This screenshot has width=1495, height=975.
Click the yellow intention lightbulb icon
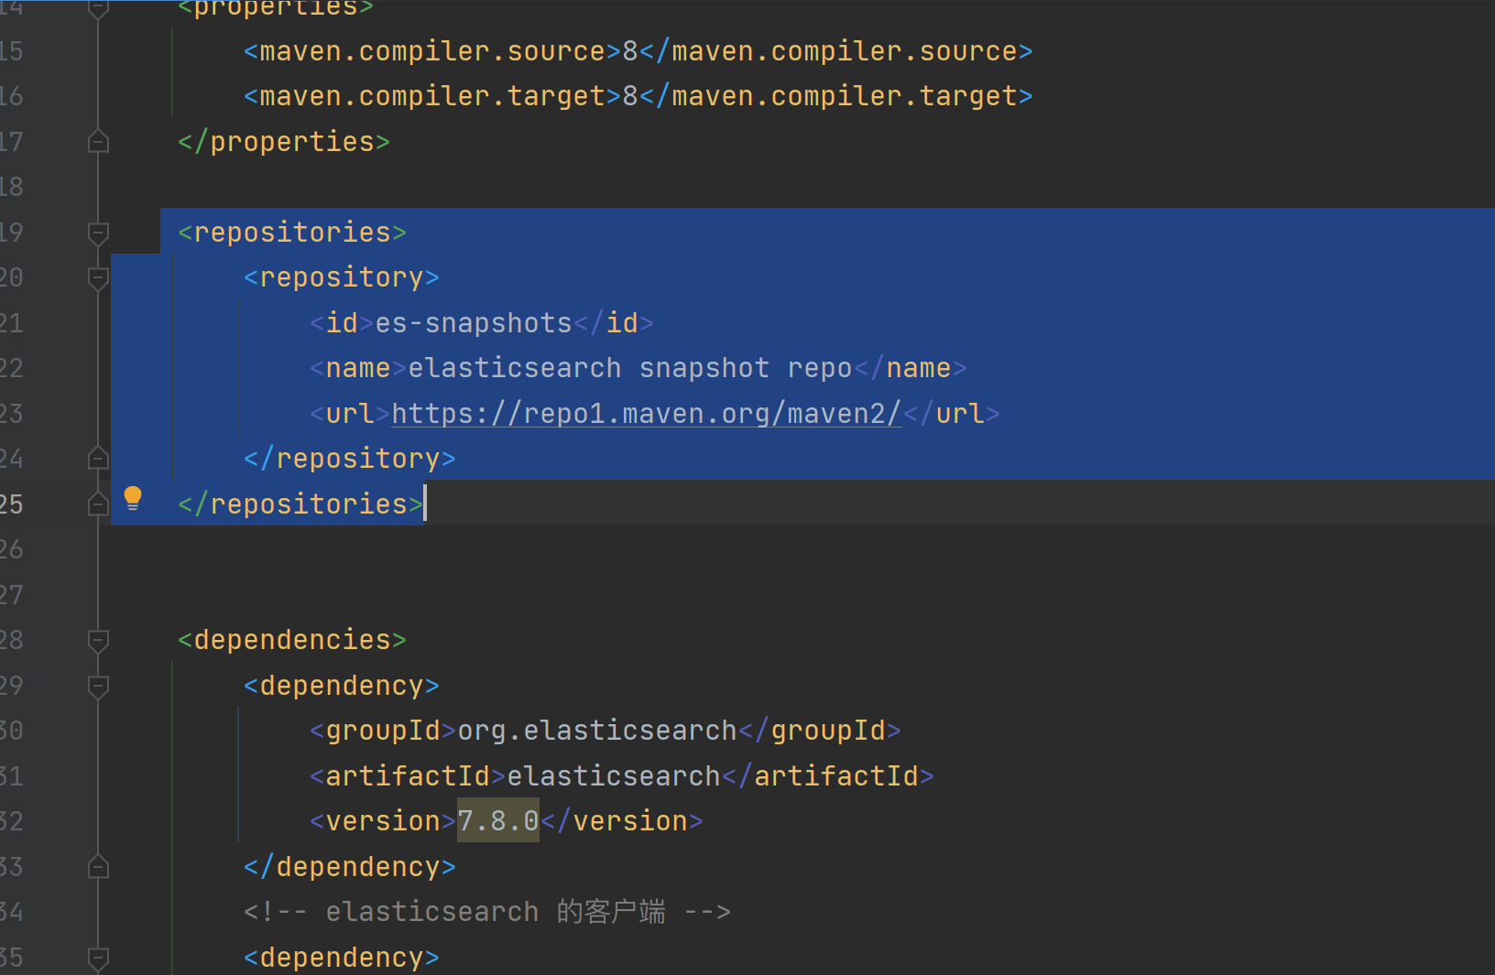tap(133, 498)
